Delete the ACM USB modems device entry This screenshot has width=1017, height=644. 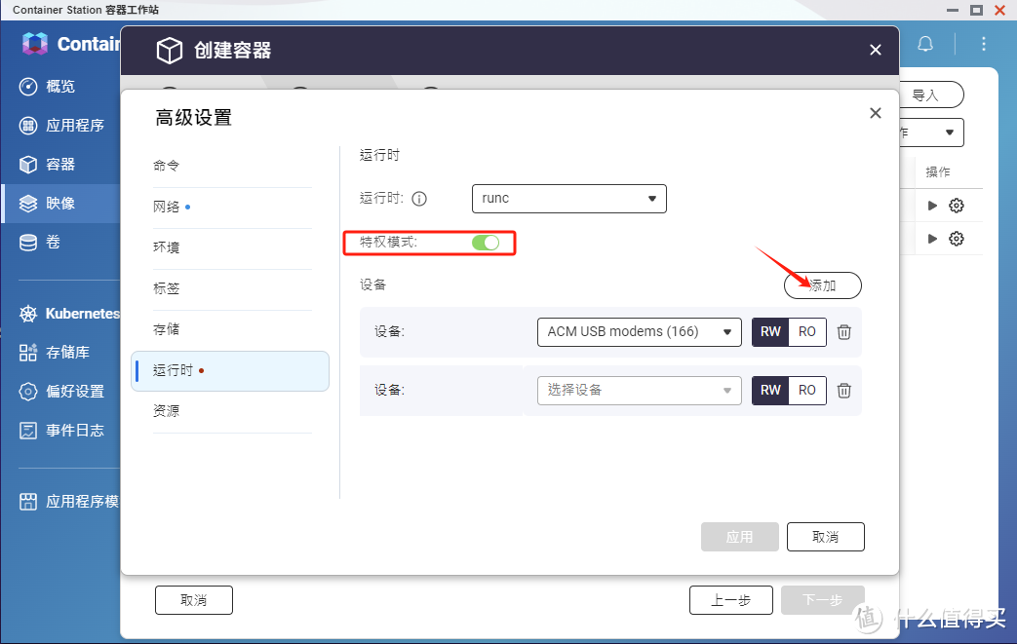(843, 331)
